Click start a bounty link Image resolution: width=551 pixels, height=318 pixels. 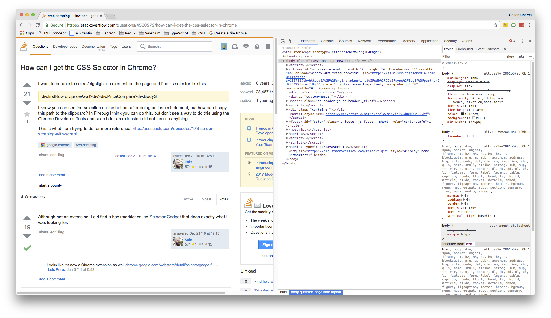point(50,185)
